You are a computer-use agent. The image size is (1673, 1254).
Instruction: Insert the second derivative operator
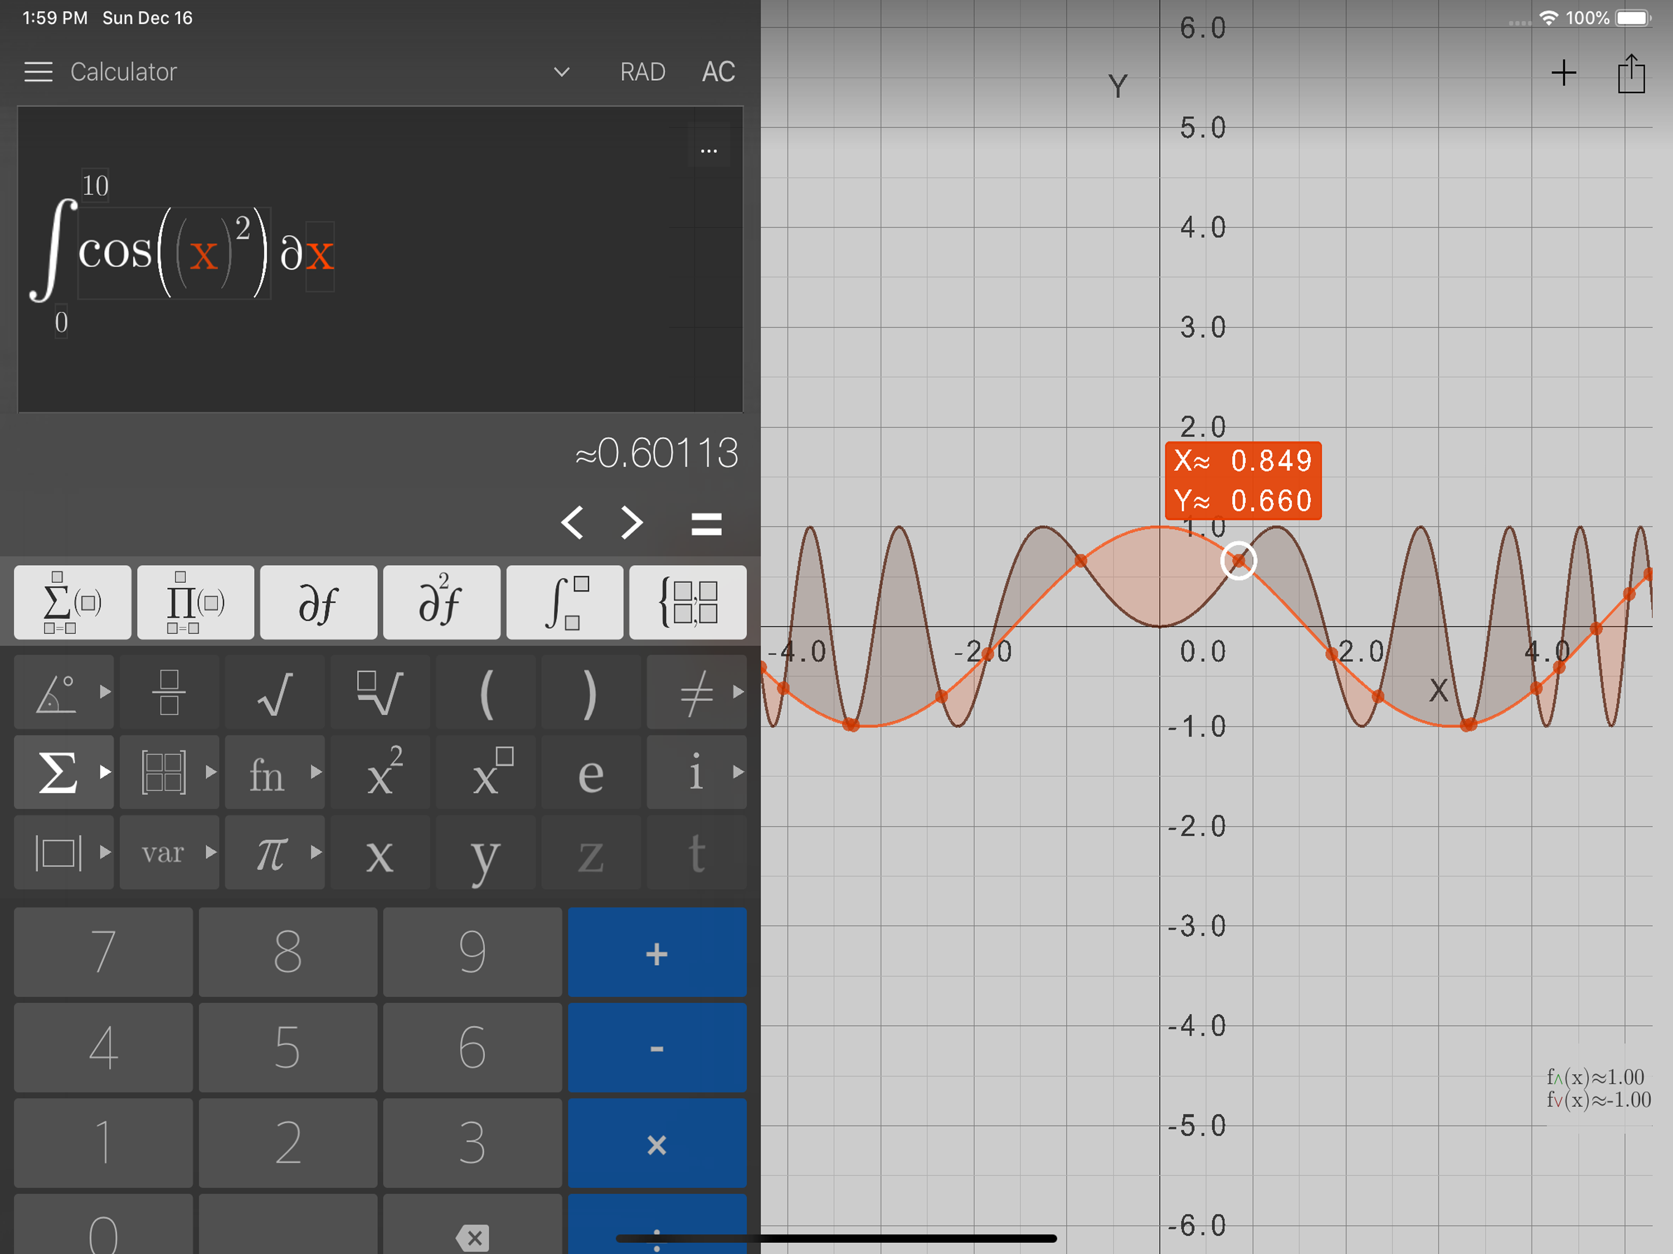[442, 603]
